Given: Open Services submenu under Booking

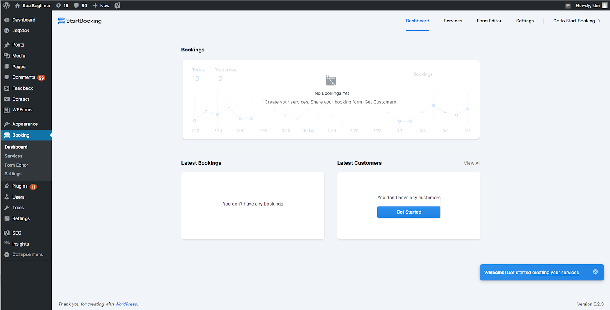Looking at the screenshot, I should point(13,156).
